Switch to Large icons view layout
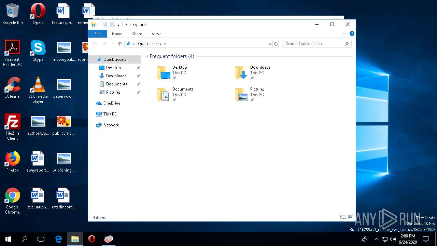Viewport: 437px width, 246px height. (x=350, y=217)
